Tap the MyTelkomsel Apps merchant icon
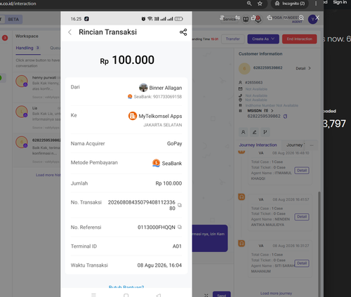The height and width of the screenshot is (297, 351). point(133,116)
